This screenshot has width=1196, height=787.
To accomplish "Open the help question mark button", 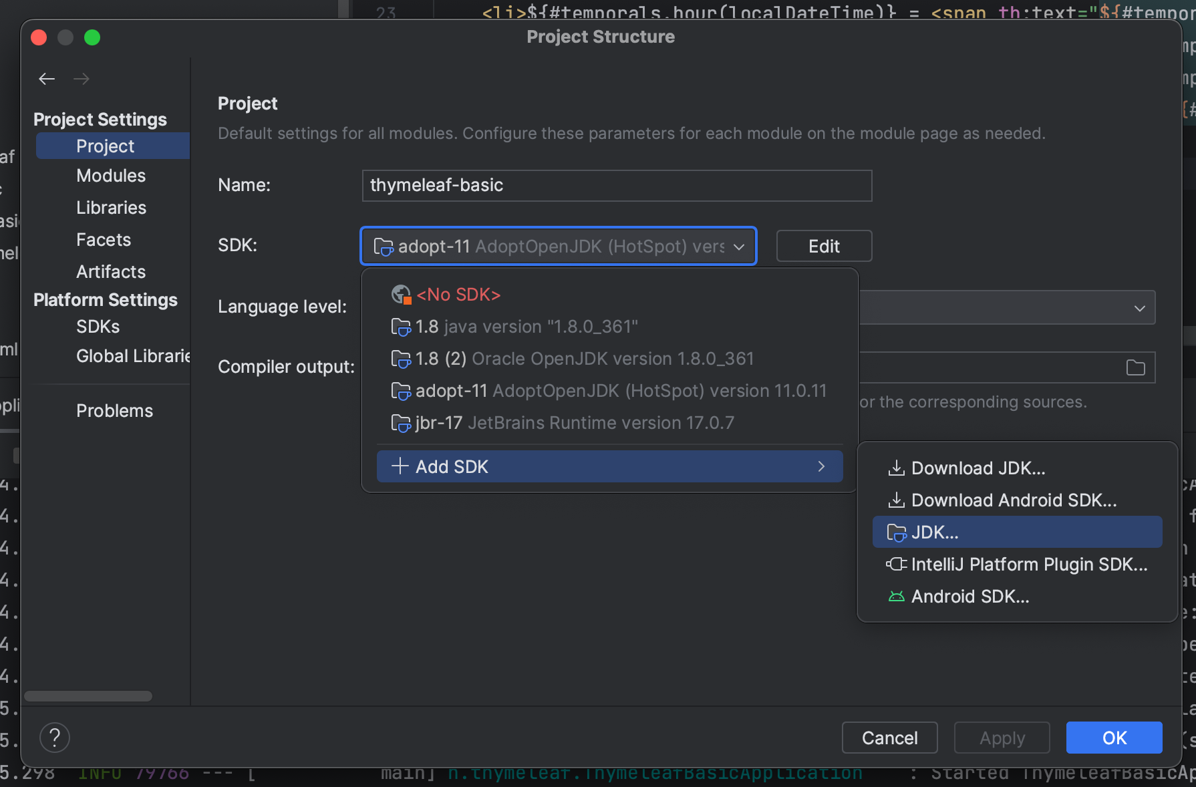I will pyautogui.click(x=55, y=738).
